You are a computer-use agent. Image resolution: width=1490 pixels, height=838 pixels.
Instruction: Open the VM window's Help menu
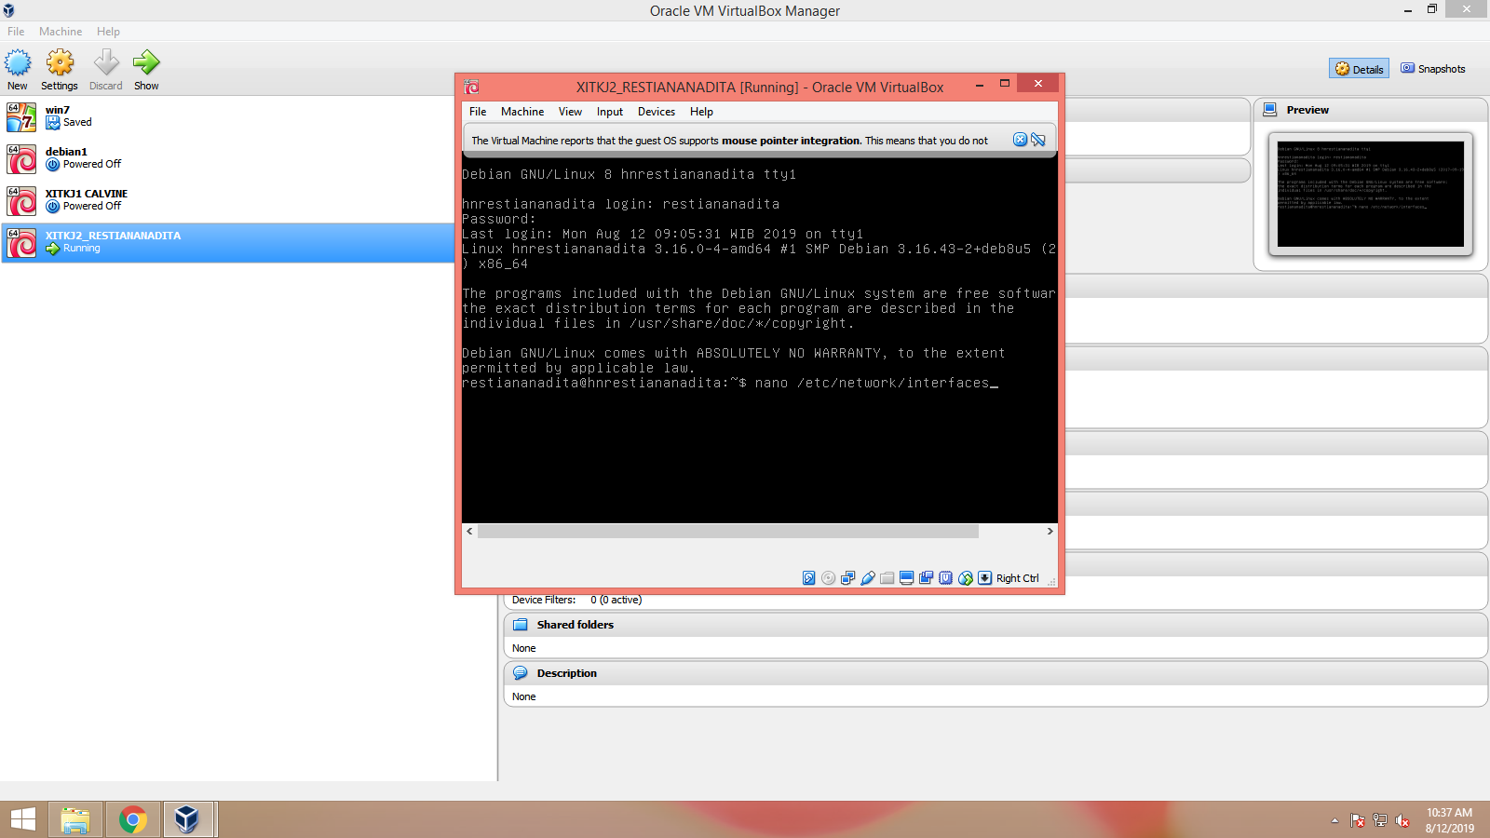point(701,112)
